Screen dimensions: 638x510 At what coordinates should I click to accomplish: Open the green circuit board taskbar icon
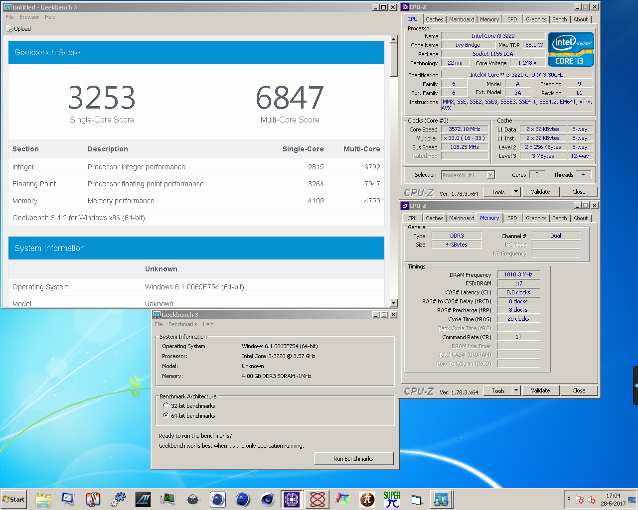[168, 499]
